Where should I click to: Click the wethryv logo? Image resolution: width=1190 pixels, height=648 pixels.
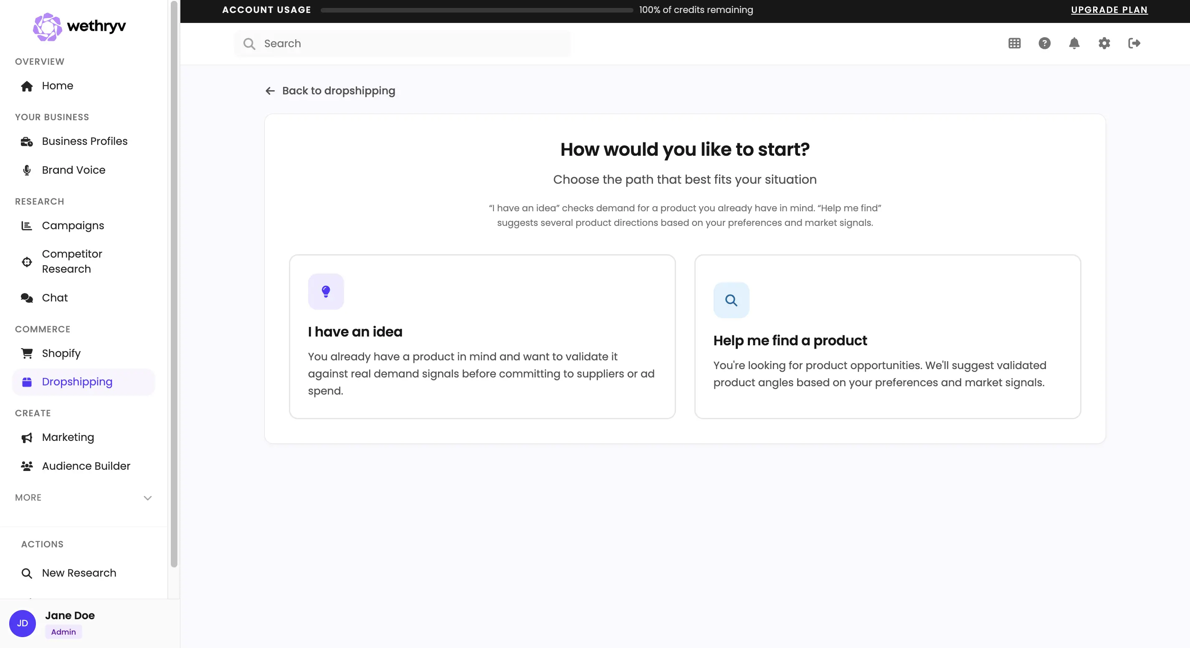tap(79, 27)
